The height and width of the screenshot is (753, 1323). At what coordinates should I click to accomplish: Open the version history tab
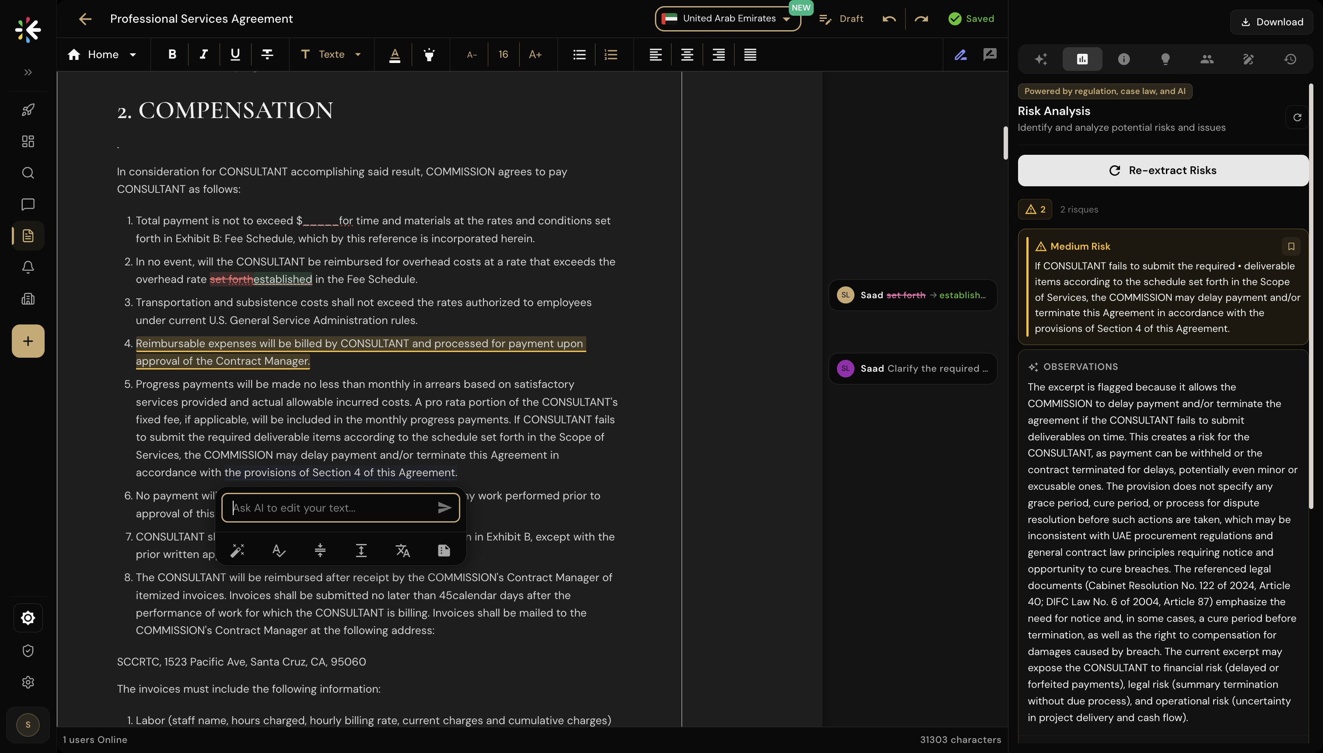[x=1290, y=59]
